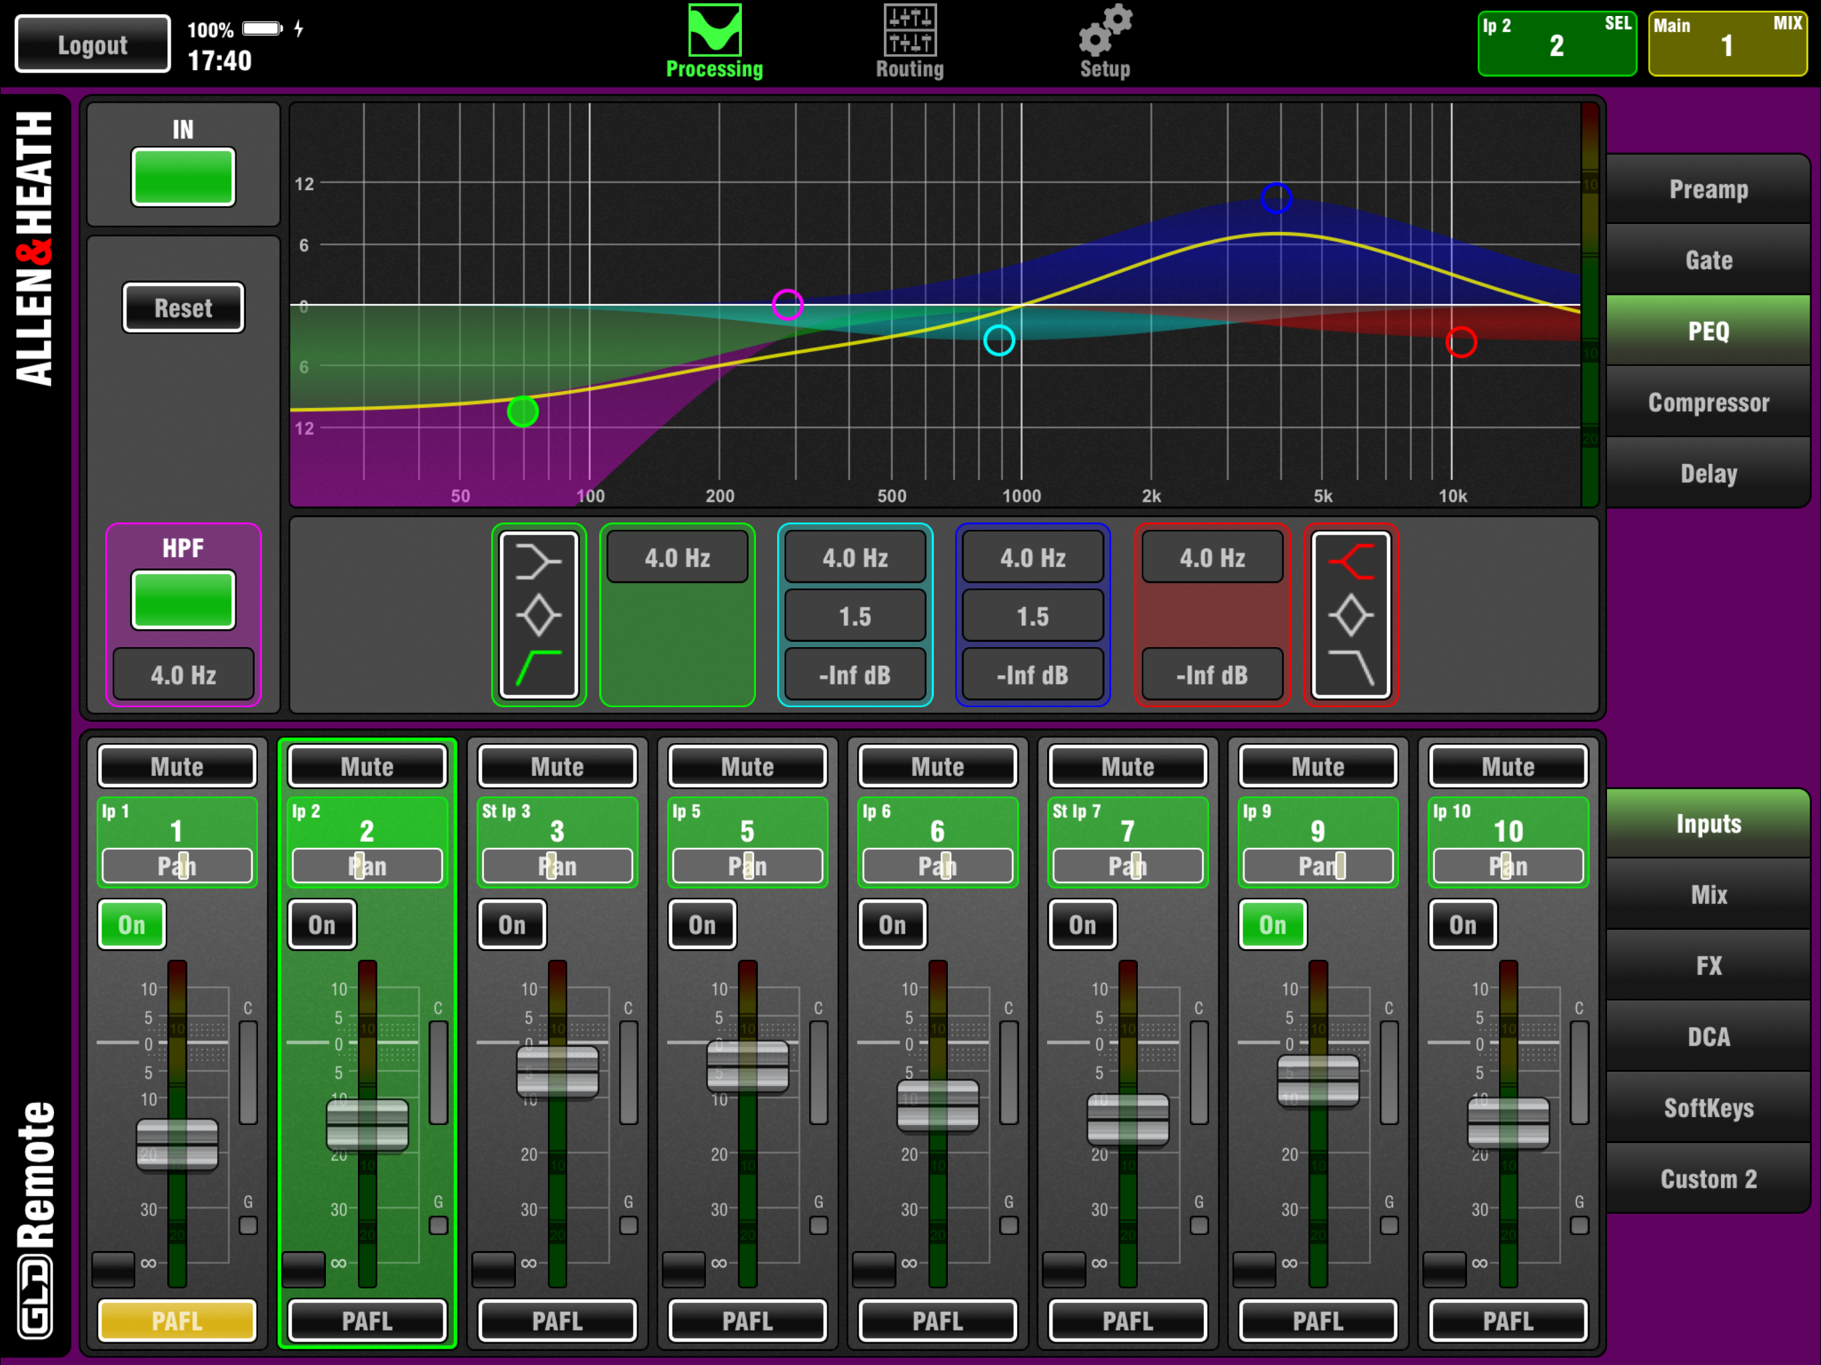Turn off channel 9 On button
The height and width of the screenshot is (1365, 1821).
point(1272,924)
